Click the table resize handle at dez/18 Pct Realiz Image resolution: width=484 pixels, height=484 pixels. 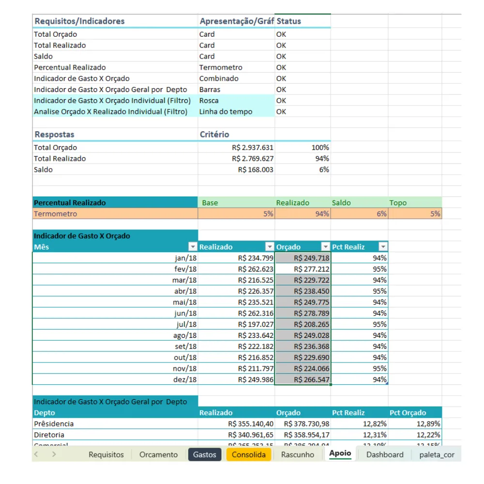point(387,383)
